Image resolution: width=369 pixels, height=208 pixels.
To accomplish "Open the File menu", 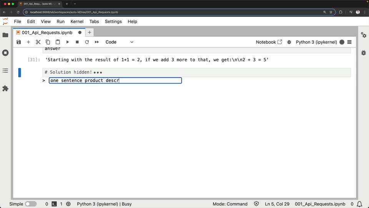I will pos(17,22).
